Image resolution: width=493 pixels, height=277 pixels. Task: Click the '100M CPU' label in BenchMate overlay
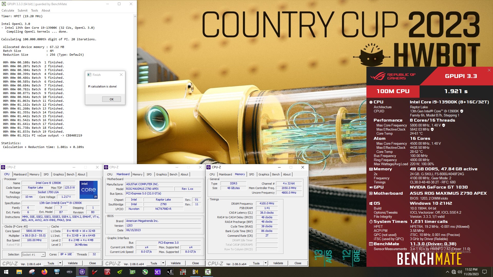(x=393, y=91)
